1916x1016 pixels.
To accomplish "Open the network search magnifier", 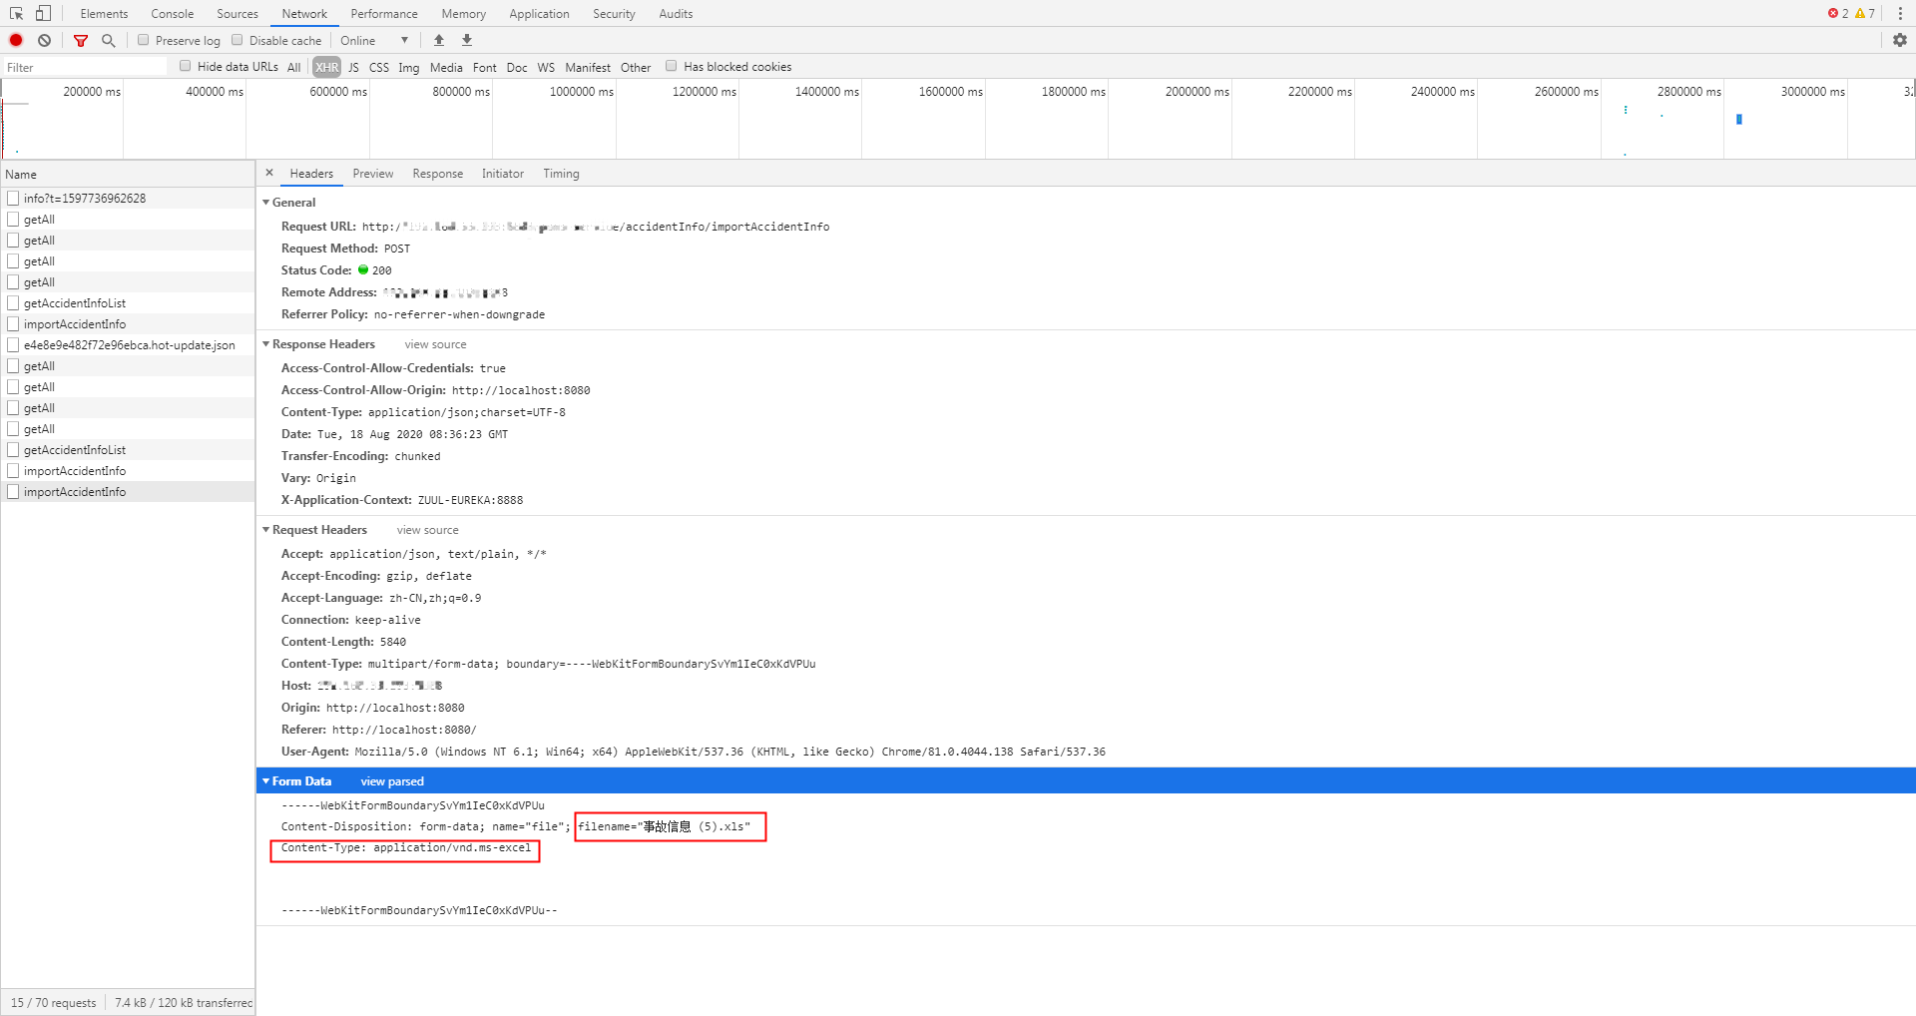I will pyautogui.click(x=109, y=40).
